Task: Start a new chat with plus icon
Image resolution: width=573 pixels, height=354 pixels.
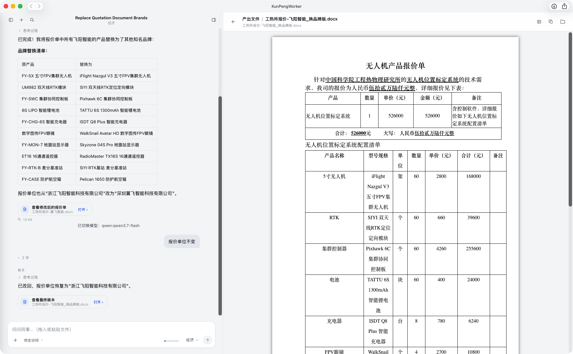Action: pyautogui.click(x=21, y=20)
